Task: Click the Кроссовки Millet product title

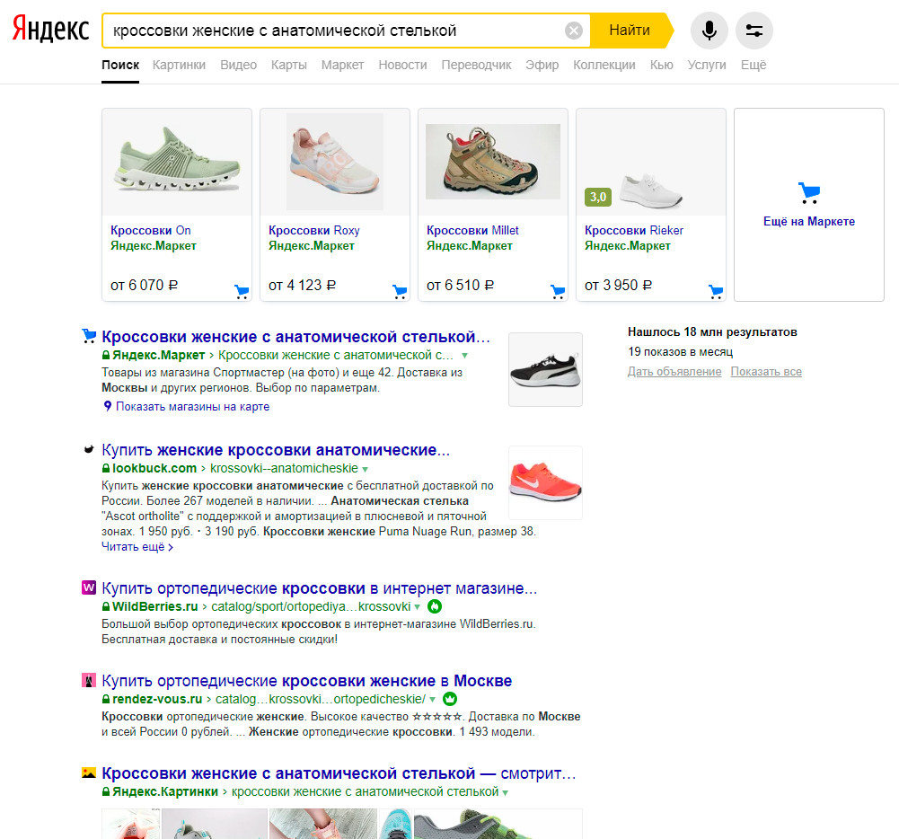Action: click(472, 230)
